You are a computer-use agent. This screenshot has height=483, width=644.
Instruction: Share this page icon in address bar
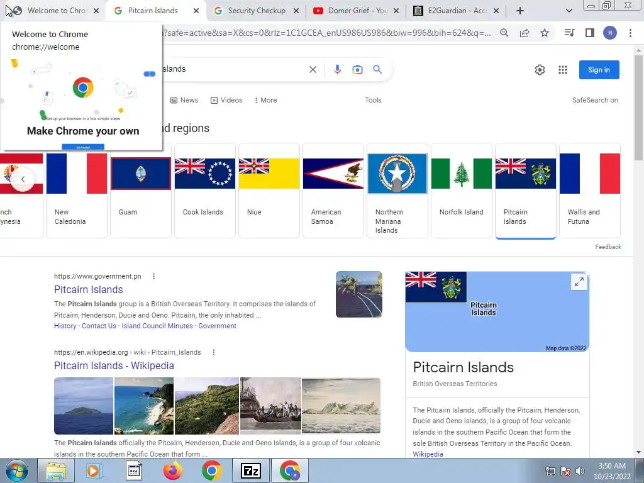click(525, 33)
